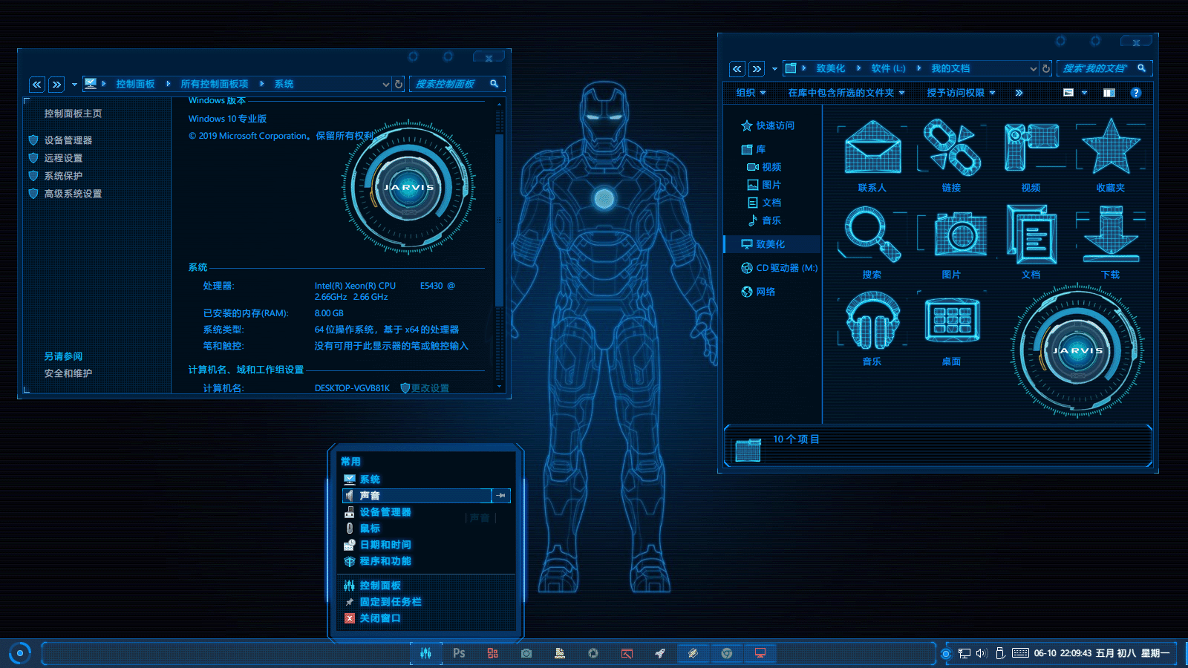Select 控制面板 in the jump list
Screen dimensions: 1188x668
point(426,586)
